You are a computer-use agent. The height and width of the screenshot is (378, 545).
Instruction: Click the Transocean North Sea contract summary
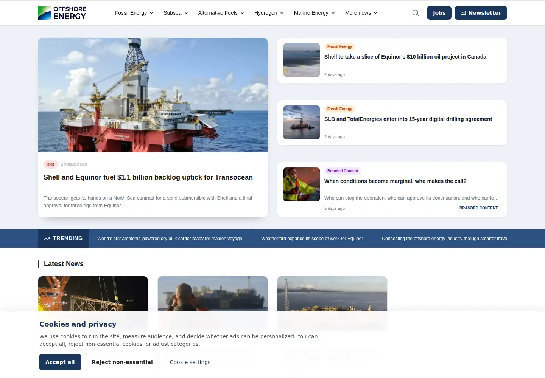pyautogui.click(x=148, y=202)
